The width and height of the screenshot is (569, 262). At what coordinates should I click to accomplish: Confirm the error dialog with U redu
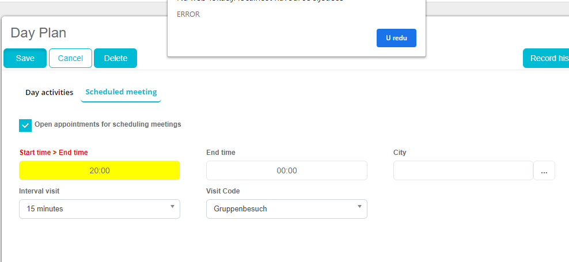click(396, 38)
